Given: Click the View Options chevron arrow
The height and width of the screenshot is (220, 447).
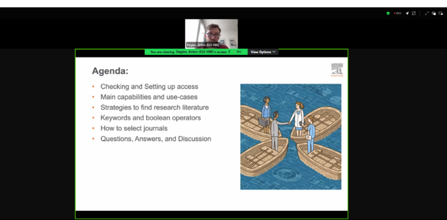Looking at the screenshot, I should pyautogui.click(x=274, y=52).
